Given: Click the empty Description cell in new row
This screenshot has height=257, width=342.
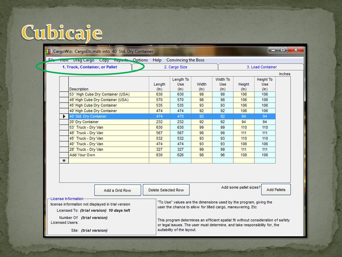Looking at the screenshot, I should click(x=109, y=161).
